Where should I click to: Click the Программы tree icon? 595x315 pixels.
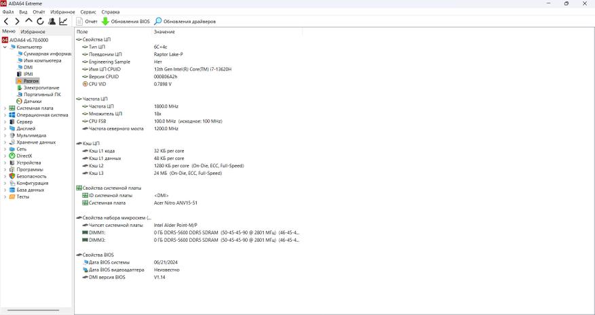tap(12, 170)
